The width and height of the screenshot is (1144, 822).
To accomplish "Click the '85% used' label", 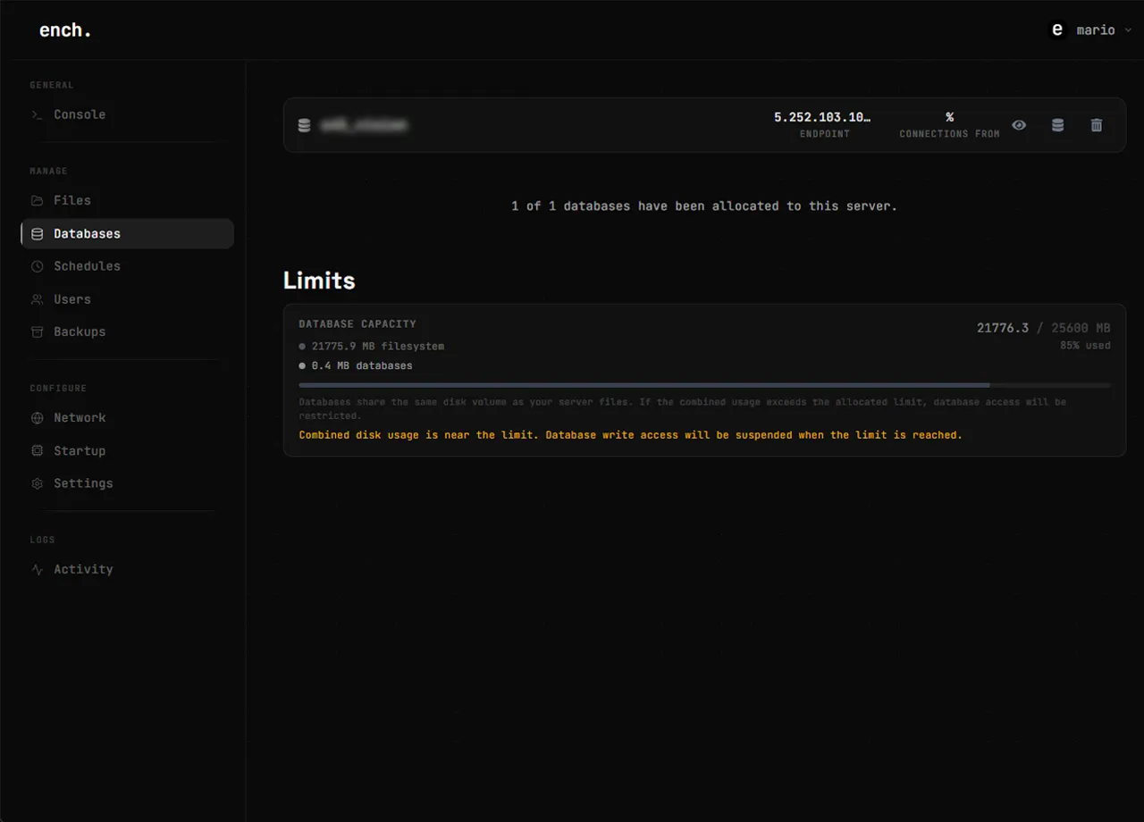I will [1085, 345].
